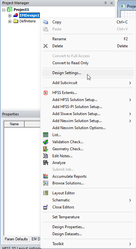Expand the EMDesign1 tree node

[10, 16]
